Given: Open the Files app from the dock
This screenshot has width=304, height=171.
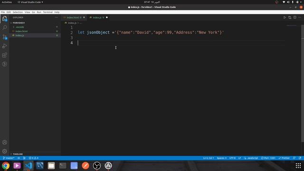Looking at the screenshot, I should click(x=51, y=166).
